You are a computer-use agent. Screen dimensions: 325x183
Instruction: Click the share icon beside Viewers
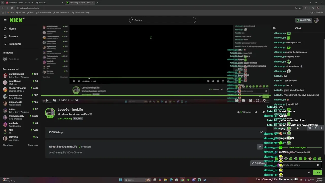click(x=256, y=112)
